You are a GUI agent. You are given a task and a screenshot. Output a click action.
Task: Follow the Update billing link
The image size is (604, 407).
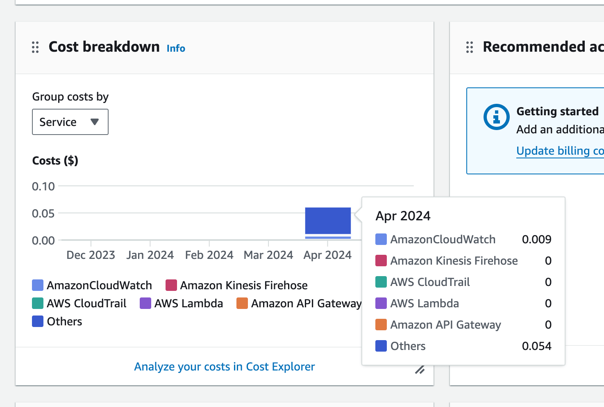click(560, 151)
